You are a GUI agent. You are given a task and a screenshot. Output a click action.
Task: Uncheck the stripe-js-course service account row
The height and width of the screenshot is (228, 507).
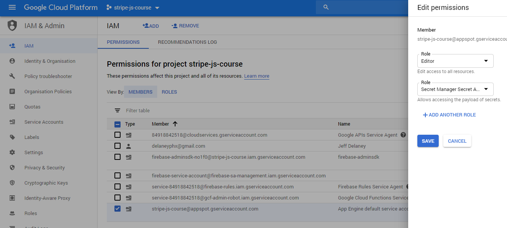coord(117,209)
